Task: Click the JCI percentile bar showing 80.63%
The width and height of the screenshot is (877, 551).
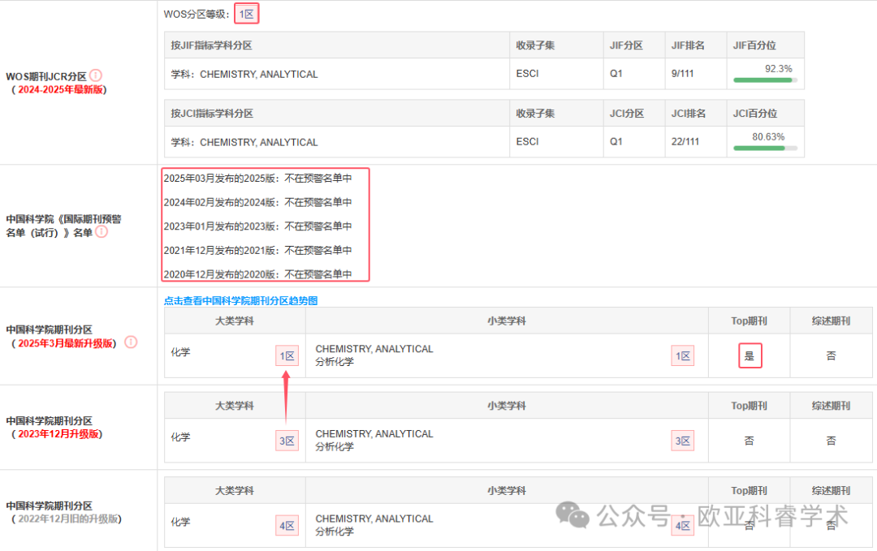Action: [x=765, y=148]
